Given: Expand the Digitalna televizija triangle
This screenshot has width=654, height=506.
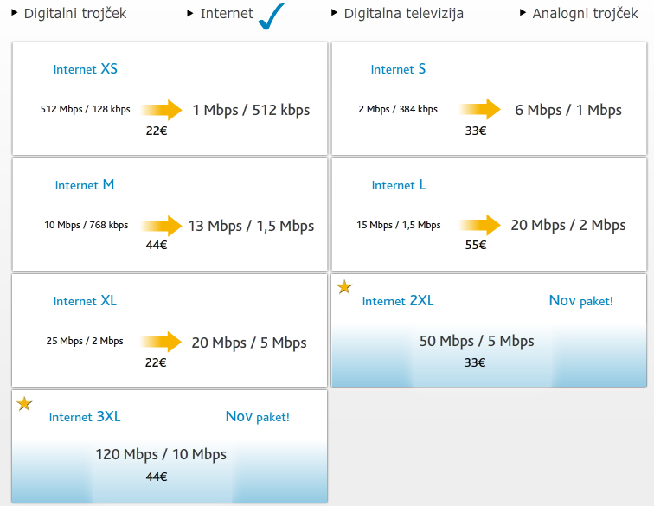Looking at the screenshot, I should (334, 13).
